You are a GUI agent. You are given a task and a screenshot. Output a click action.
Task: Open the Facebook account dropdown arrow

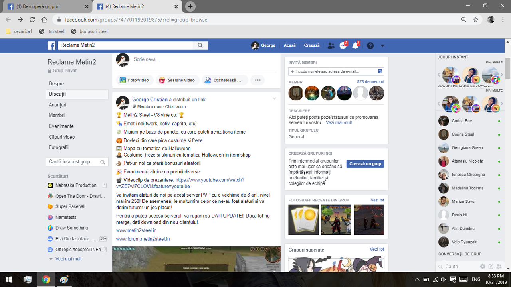(382, 45)
